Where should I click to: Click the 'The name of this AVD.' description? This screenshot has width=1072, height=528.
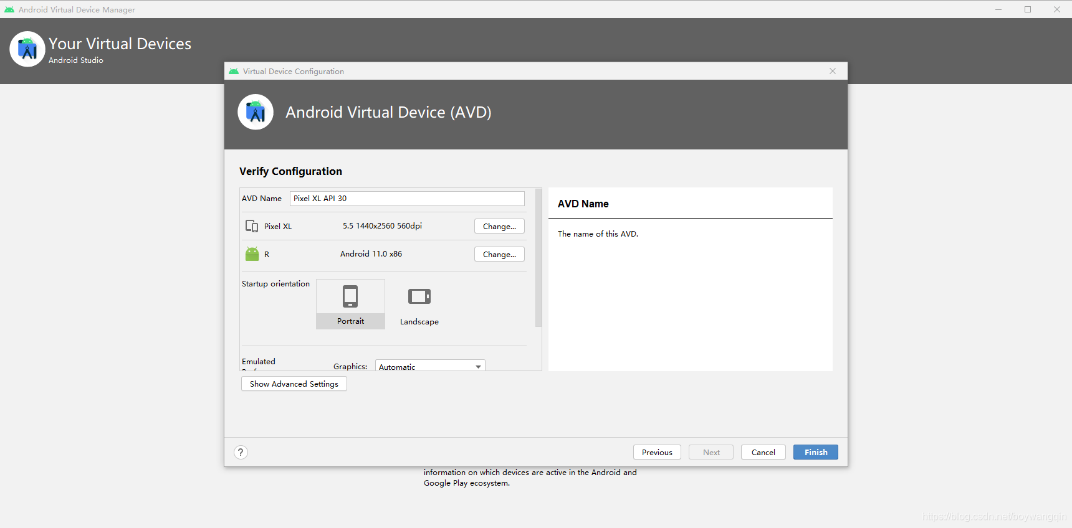[x=598, y=234]
